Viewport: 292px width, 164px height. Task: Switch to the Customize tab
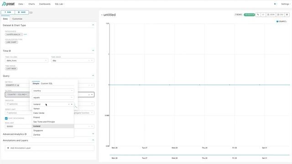pos(17,19)
